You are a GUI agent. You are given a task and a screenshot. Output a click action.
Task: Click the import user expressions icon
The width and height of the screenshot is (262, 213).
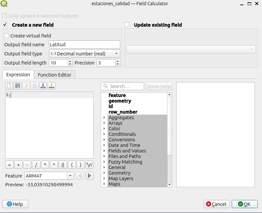coord(43,86)
